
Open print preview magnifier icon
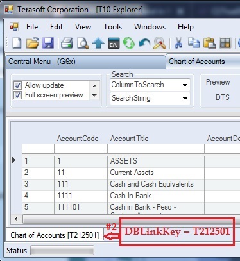83,43
